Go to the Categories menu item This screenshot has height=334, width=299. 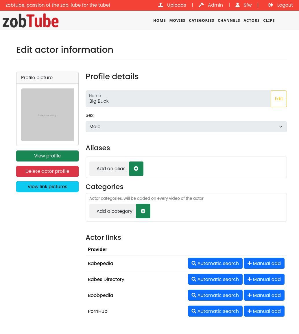click(202, 21)
